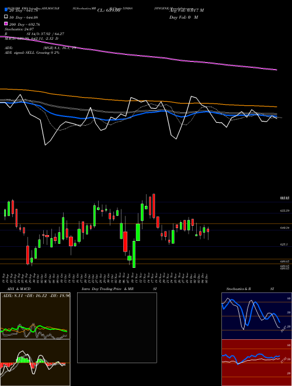The height and width of the screenshot is (386, 292).
Task: Click the 655.59 price level label
Action: 285,211
